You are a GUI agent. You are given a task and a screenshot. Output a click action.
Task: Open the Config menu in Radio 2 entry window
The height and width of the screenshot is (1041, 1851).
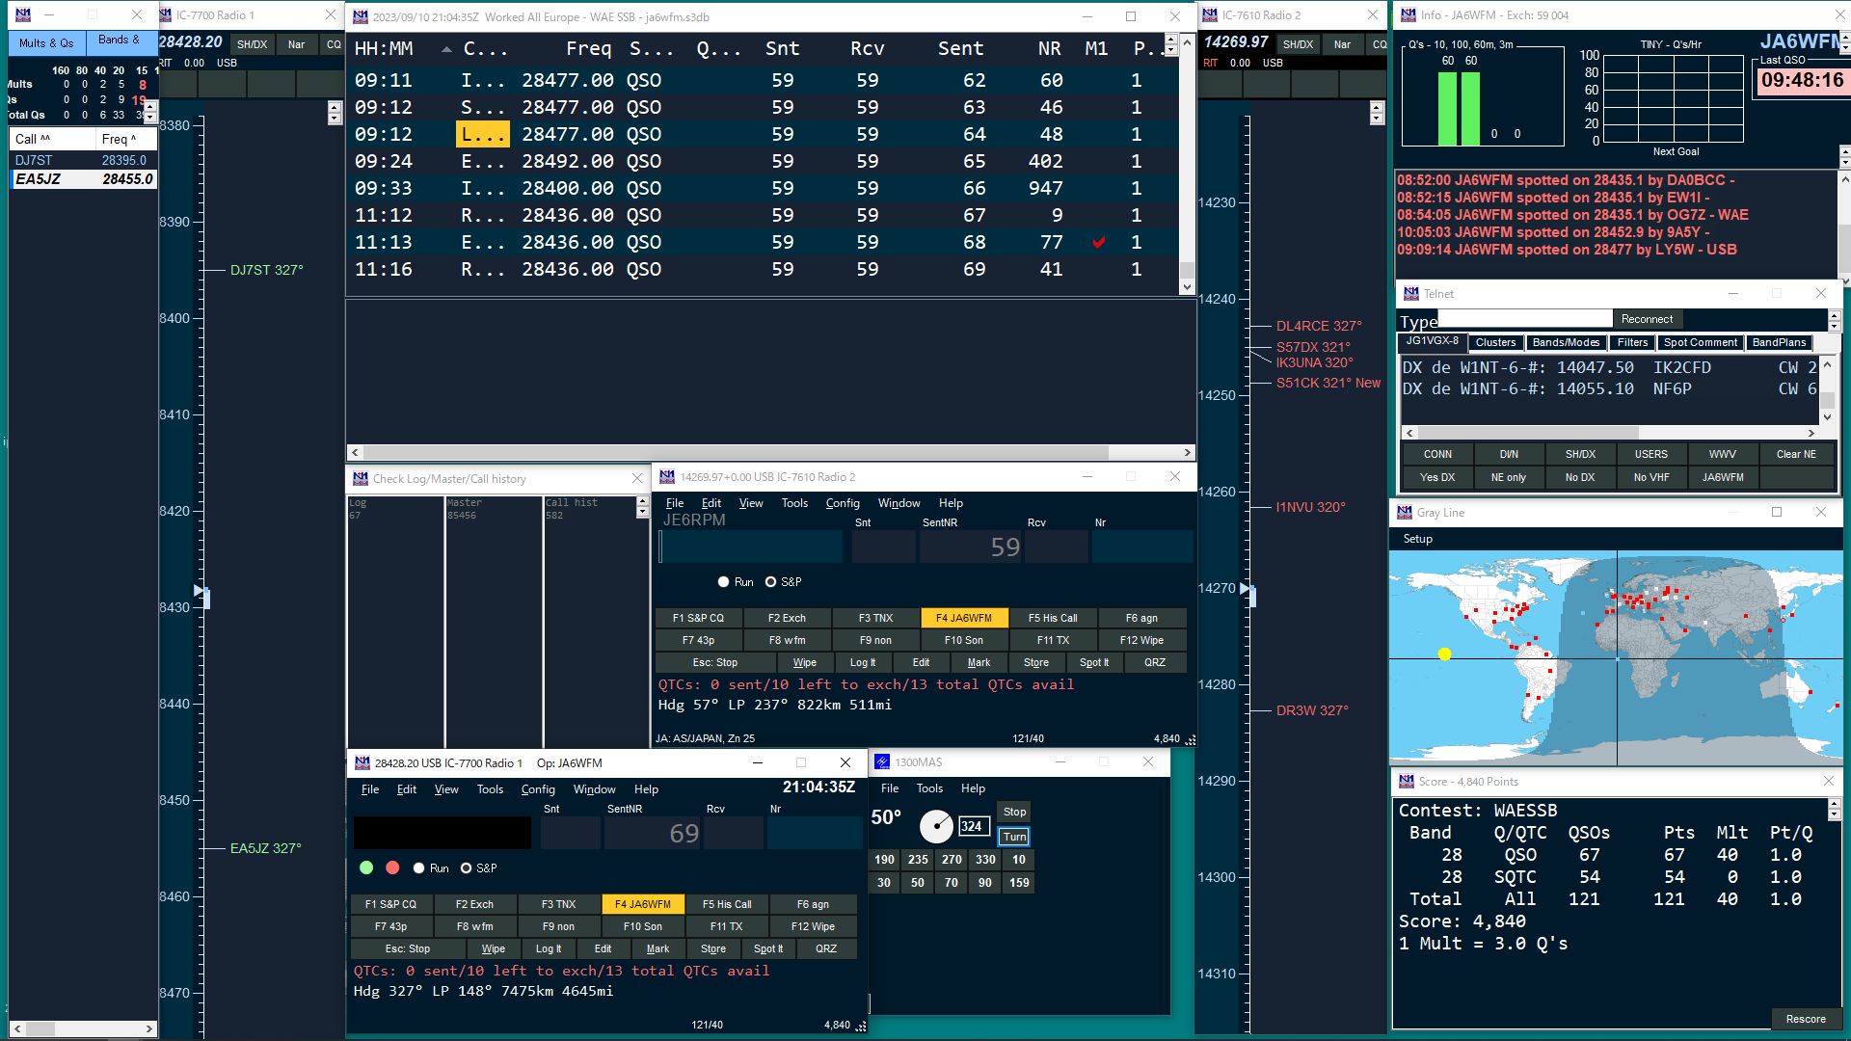tap(843, 503)
